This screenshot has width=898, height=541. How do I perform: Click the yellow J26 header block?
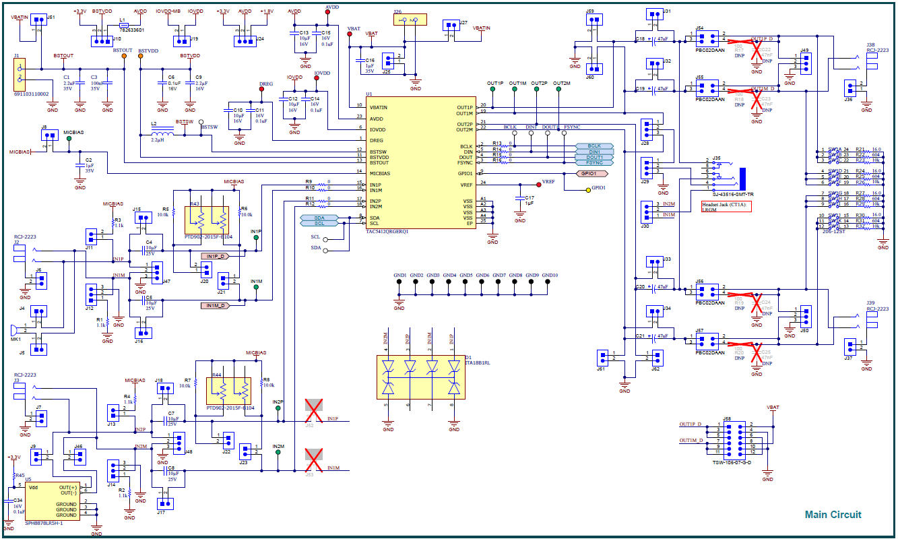410,20
